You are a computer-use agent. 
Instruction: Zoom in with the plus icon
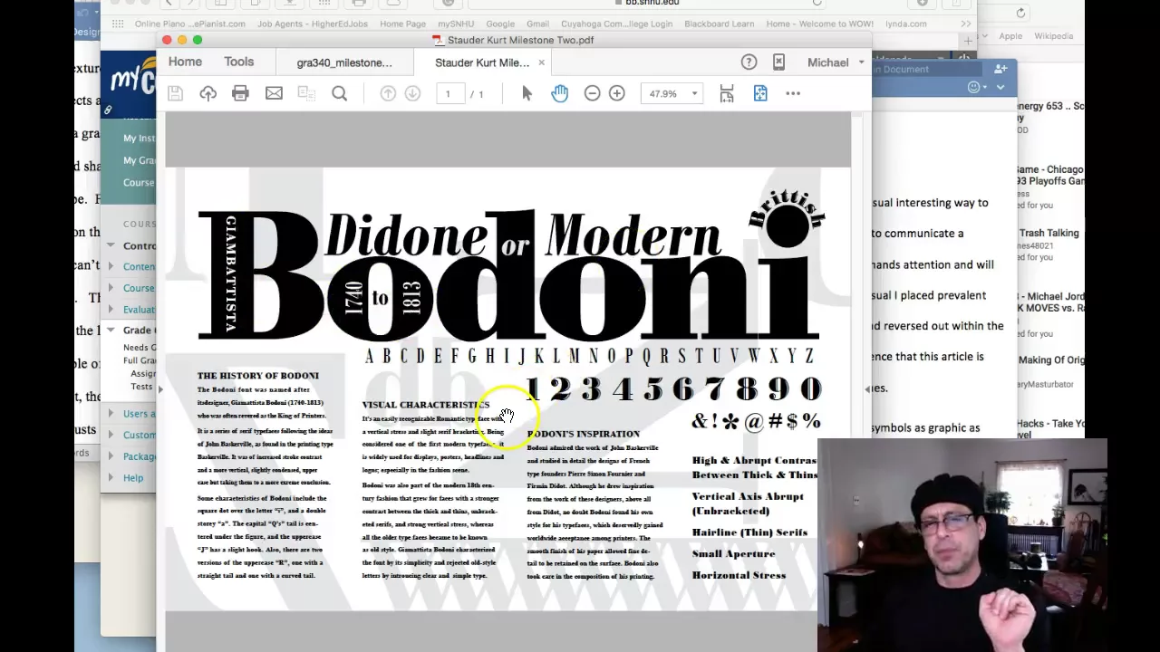[x=617, y=93]
